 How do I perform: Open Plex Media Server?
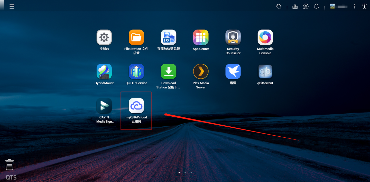pos(201,72)
